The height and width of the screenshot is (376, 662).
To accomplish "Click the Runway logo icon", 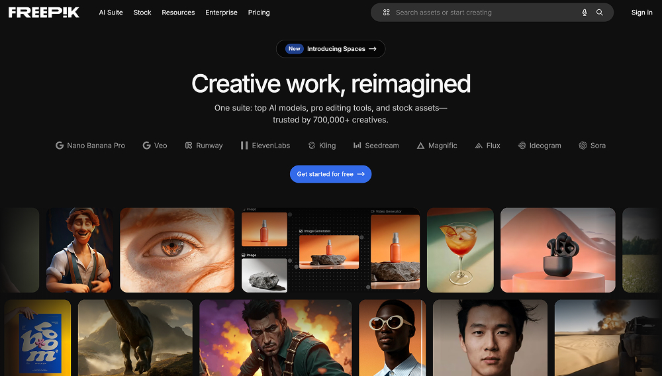I will (189, 146).
